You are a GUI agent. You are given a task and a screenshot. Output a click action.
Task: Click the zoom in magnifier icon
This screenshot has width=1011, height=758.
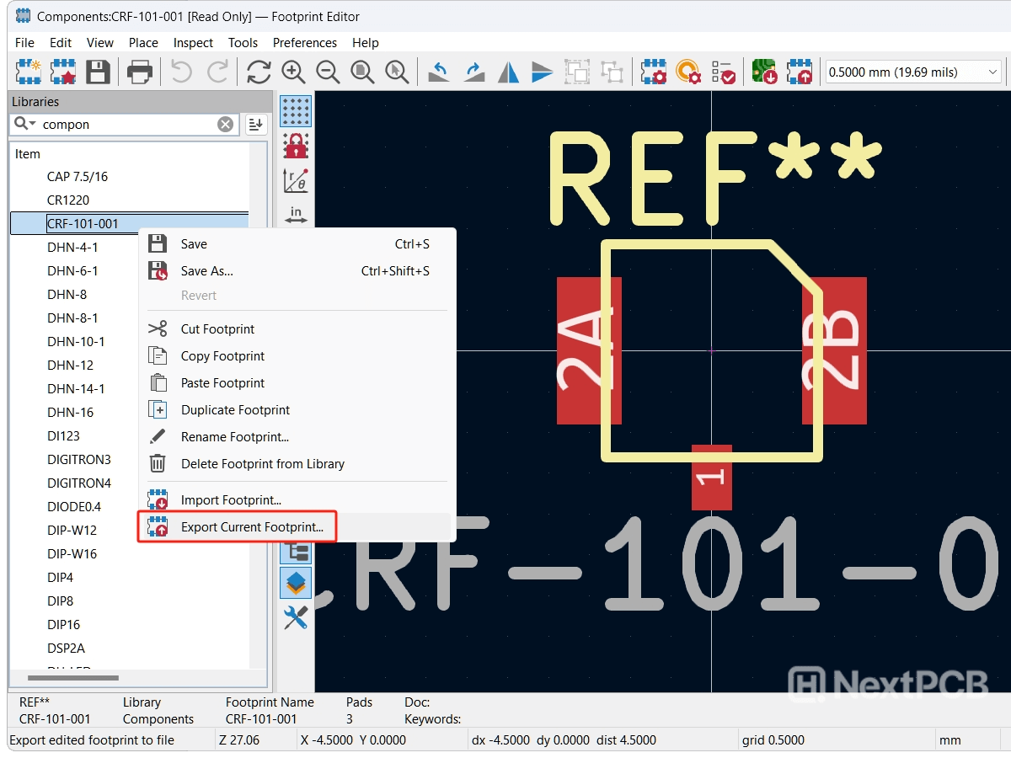(293, 72)
